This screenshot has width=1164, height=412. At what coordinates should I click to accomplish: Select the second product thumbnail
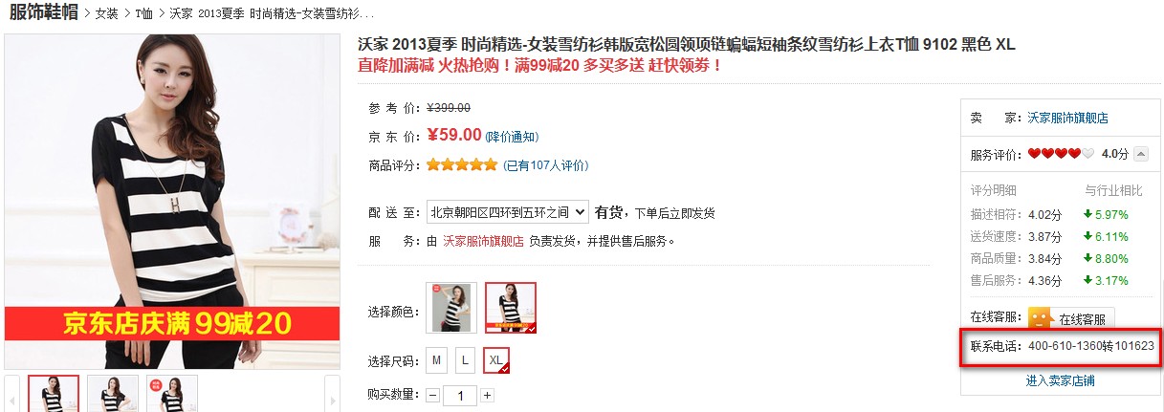(113, 394)
